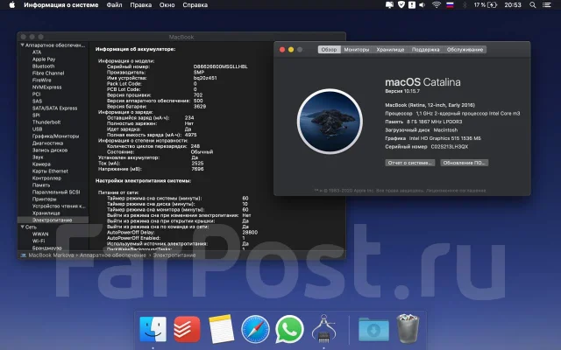Collapse the Аппаратное обеспечение tree section
Screen dimensions: 561x350
tap(22, 45)
